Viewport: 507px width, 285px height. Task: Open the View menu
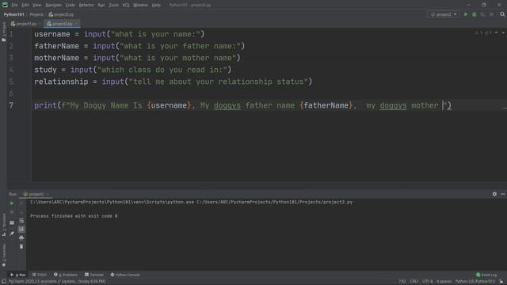37,6
